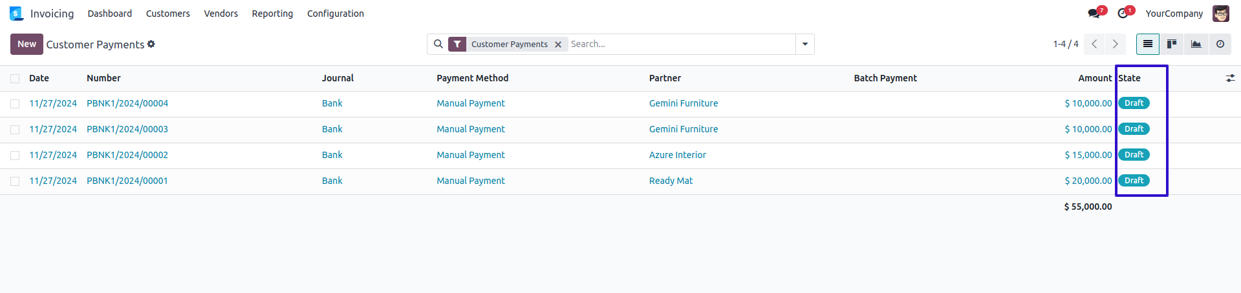This screenshot has width=1241, height=293.
Task: Focus the Search input field
Action: [679, 44]
